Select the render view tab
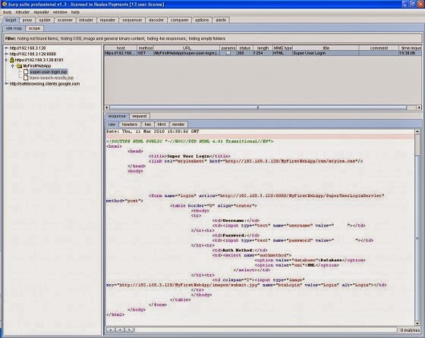This screenshot has width=425, height=338. point(178,124)
